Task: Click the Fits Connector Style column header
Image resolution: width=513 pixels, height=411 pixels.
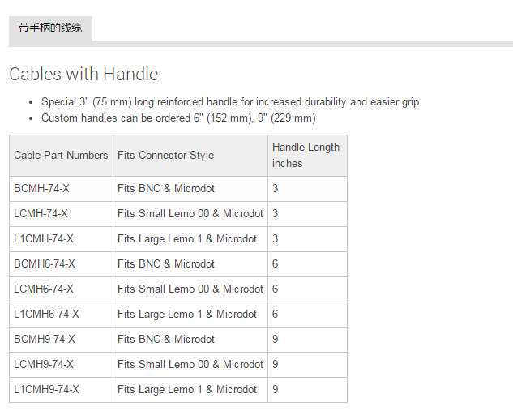Action: pos(166,156)
